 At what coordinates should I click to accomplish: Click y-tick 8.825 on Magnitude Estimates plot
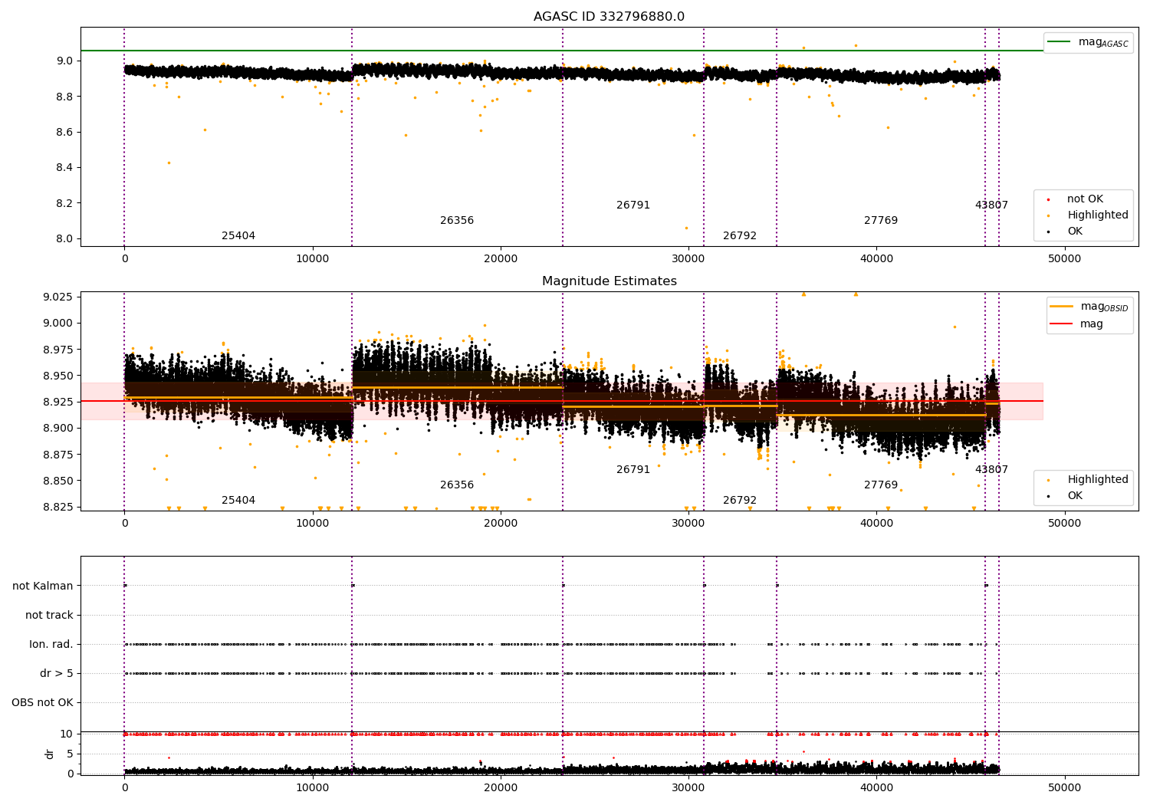pyautogui.click(x=58, y=508)
